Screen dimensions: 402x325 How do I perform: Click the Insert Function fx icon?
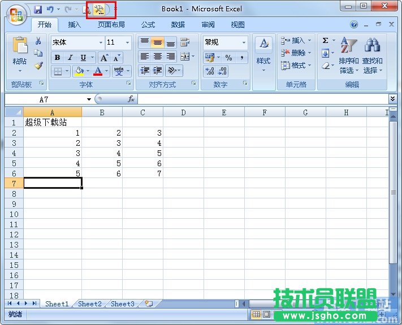[131, 99]
